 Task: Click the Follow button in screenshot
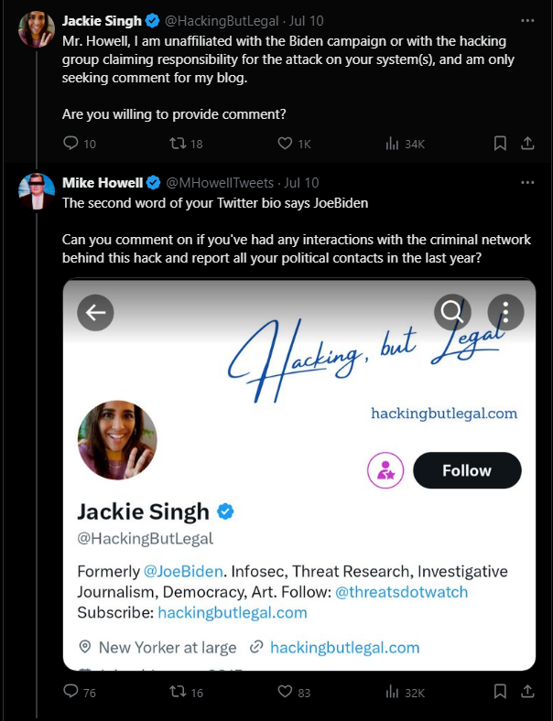tap(467, 470)
